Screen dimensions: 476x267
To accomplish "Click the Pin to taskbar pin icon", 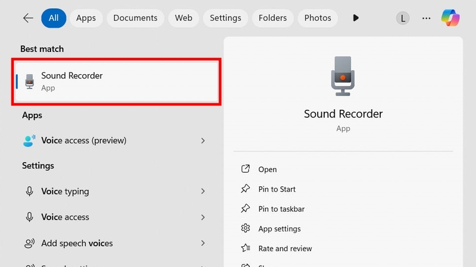I will click(x=245, y=209).
